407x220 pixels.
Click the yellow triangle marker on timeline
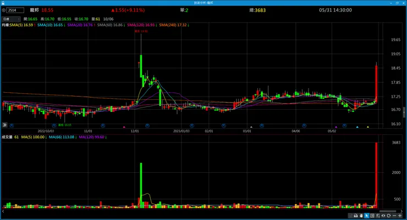tap(368, 127)
